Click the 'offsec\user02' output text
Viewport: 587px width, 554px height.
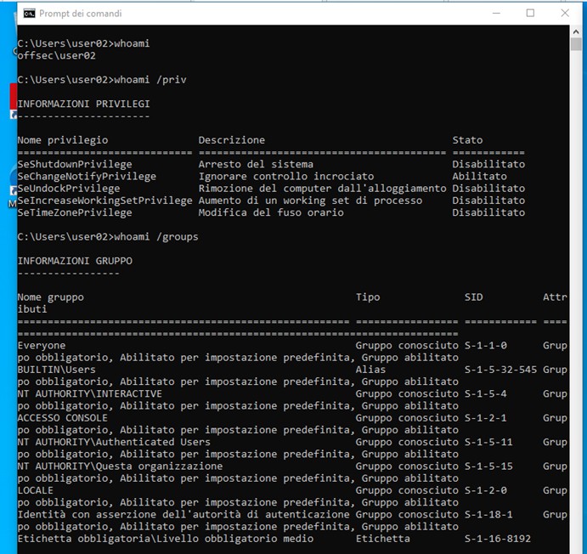56,55
